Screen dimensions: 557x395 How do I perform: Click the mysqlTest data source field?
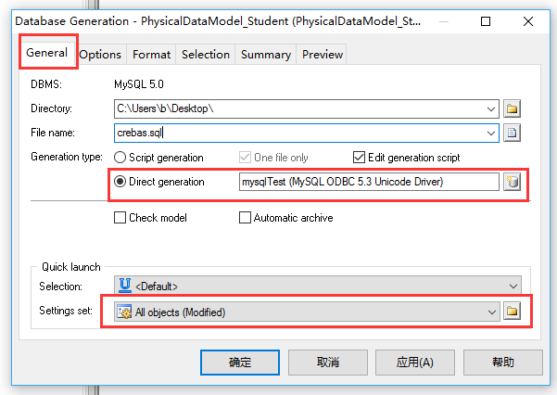click(369, 182)
